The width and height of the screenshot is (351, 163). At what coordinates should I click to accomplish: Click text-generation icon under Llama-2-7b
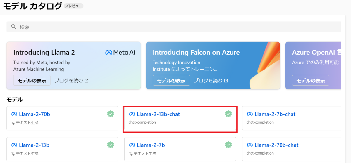click(x=131, y=154)
